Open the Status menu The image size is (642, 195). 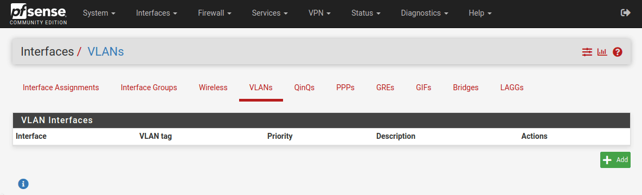[365, 13]
